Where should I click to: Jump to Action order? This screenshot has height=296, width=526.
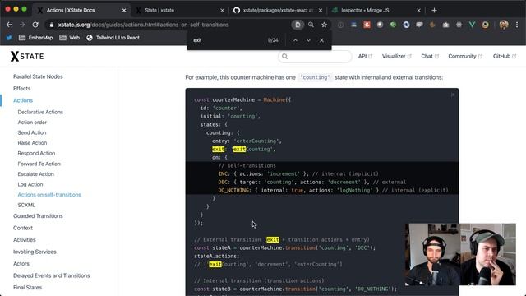click(32, 123)
